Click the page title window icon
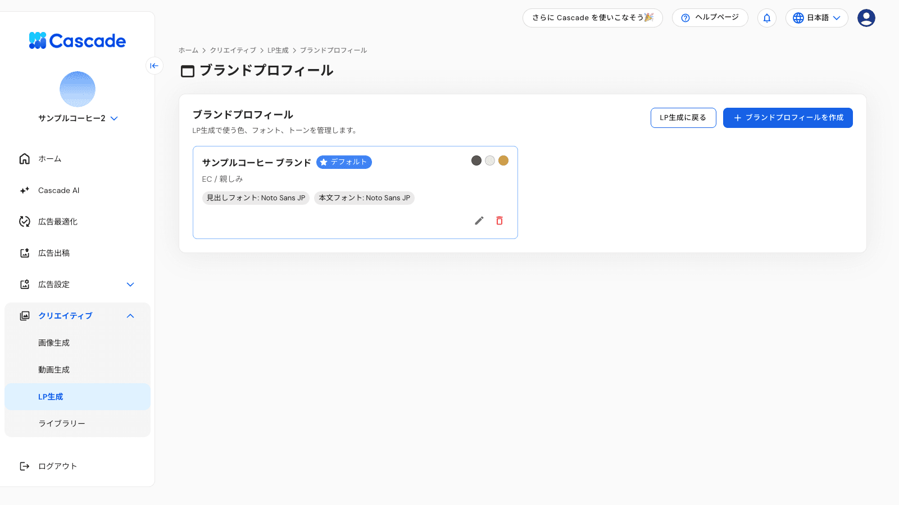This screenshot has width=899, height=505. (188, 71)
